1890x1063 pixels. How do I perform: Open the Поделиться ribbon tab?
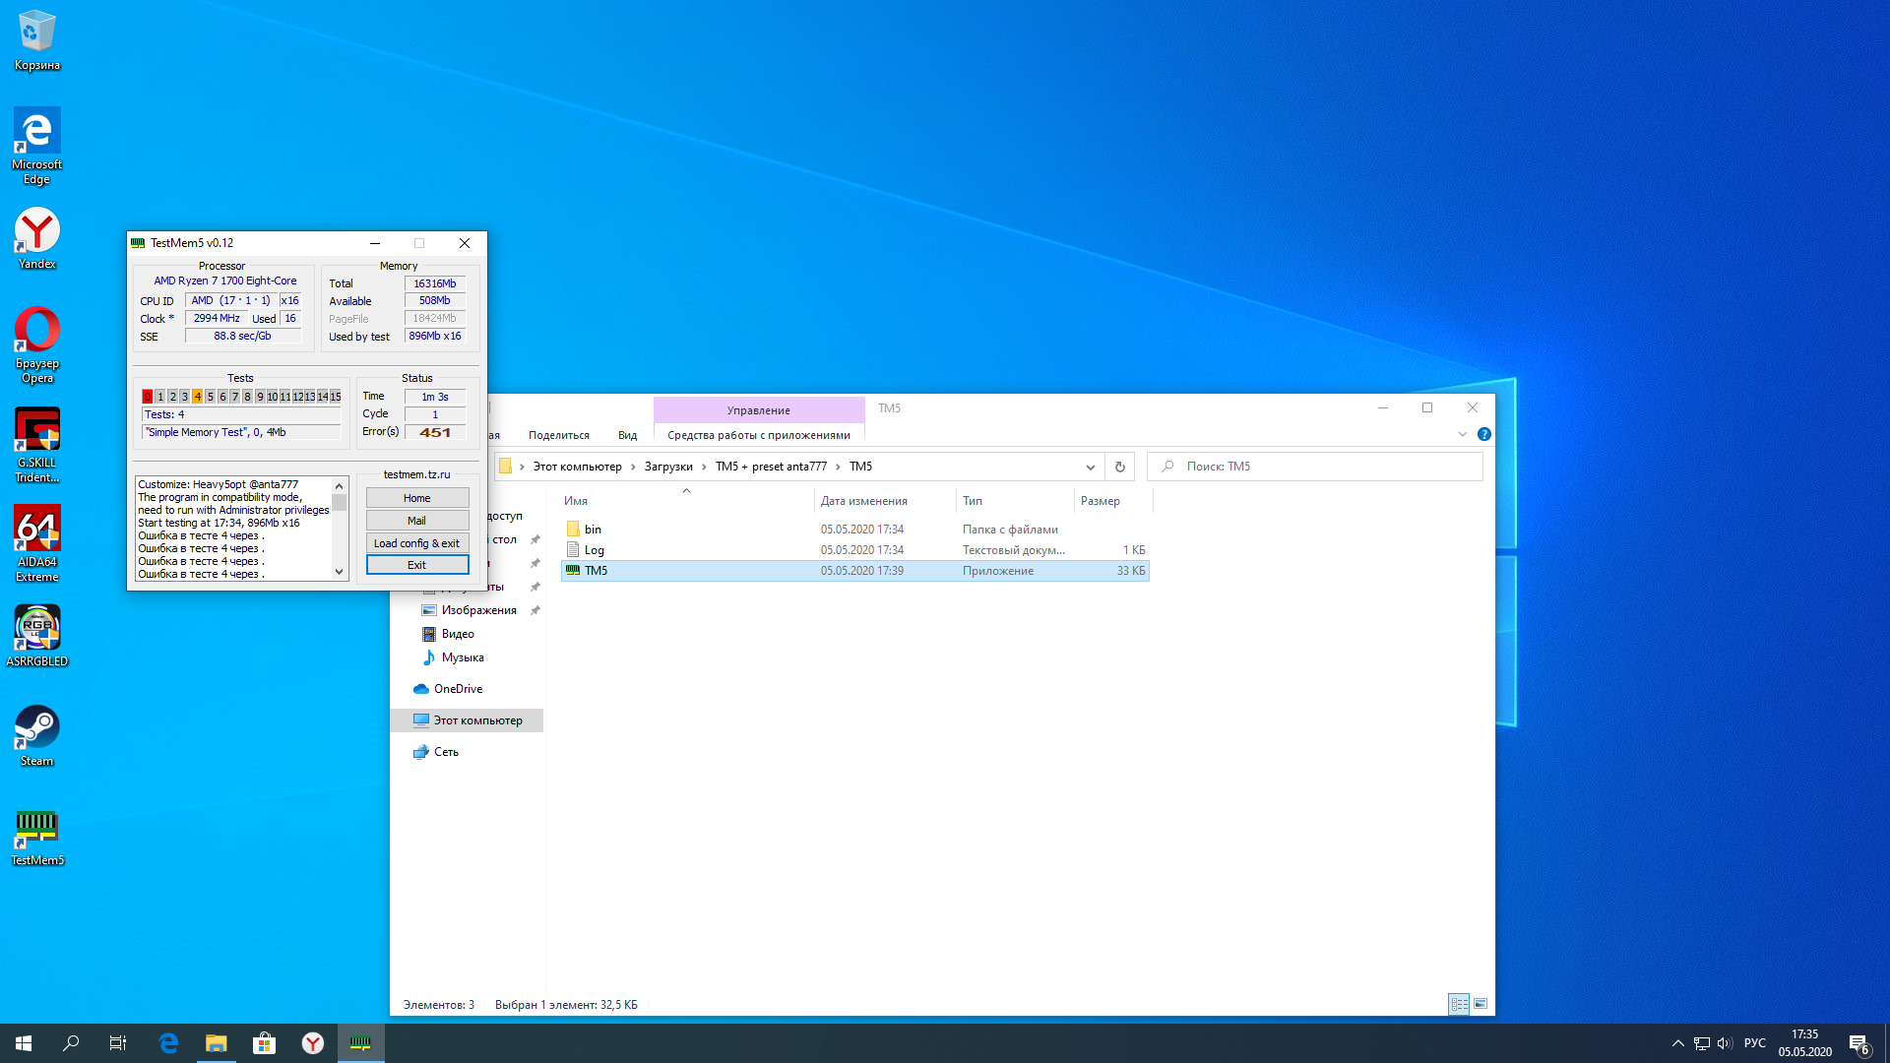coord(558,435)
